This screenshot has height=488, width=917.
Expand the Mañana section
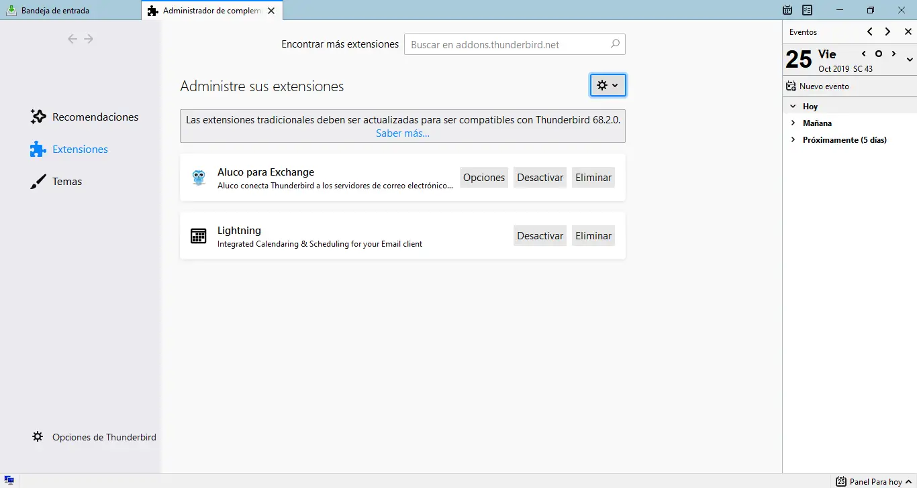coord(793,123)
